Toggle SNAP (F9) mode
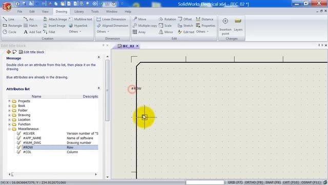The image size is (328, 185). pyautogui.click(x=273, y=182)
